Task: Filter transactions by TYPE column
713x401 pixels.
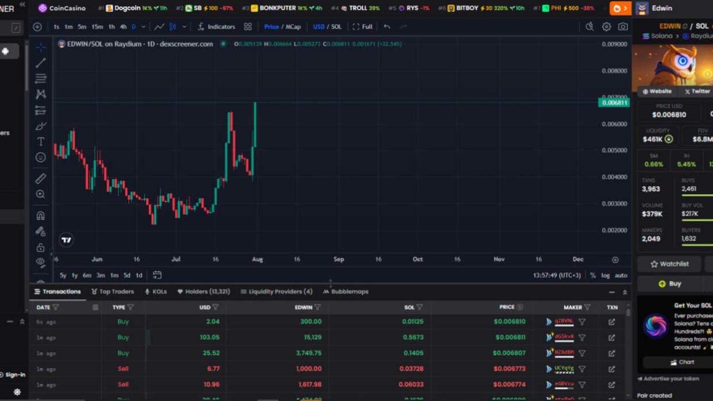Action: [x=131, y=307]
